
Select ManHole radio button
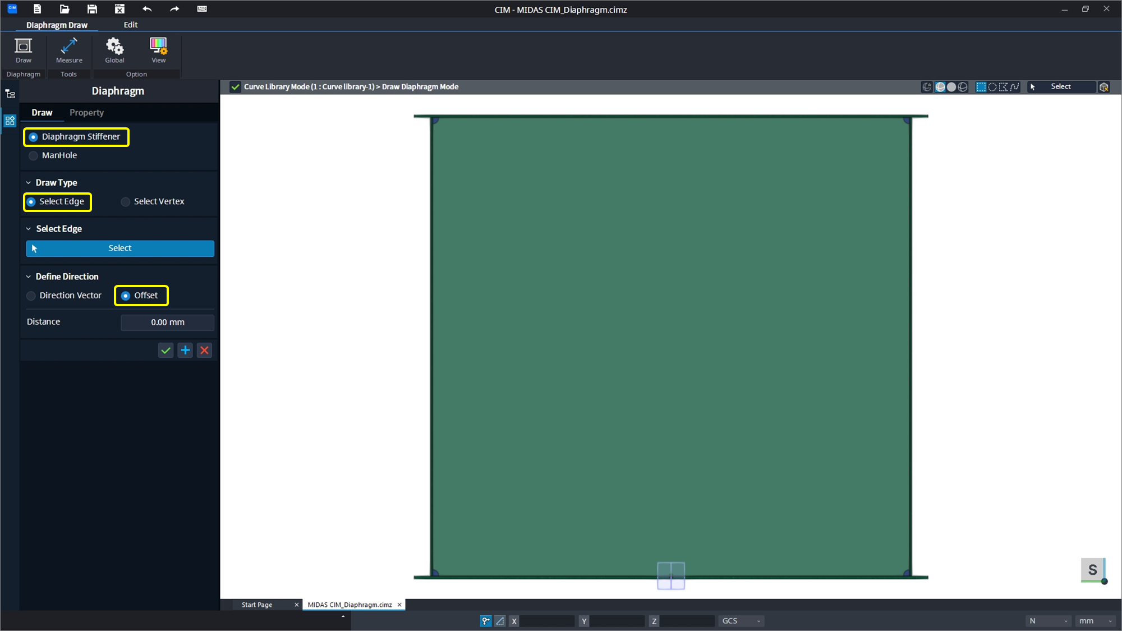[33, 155]
